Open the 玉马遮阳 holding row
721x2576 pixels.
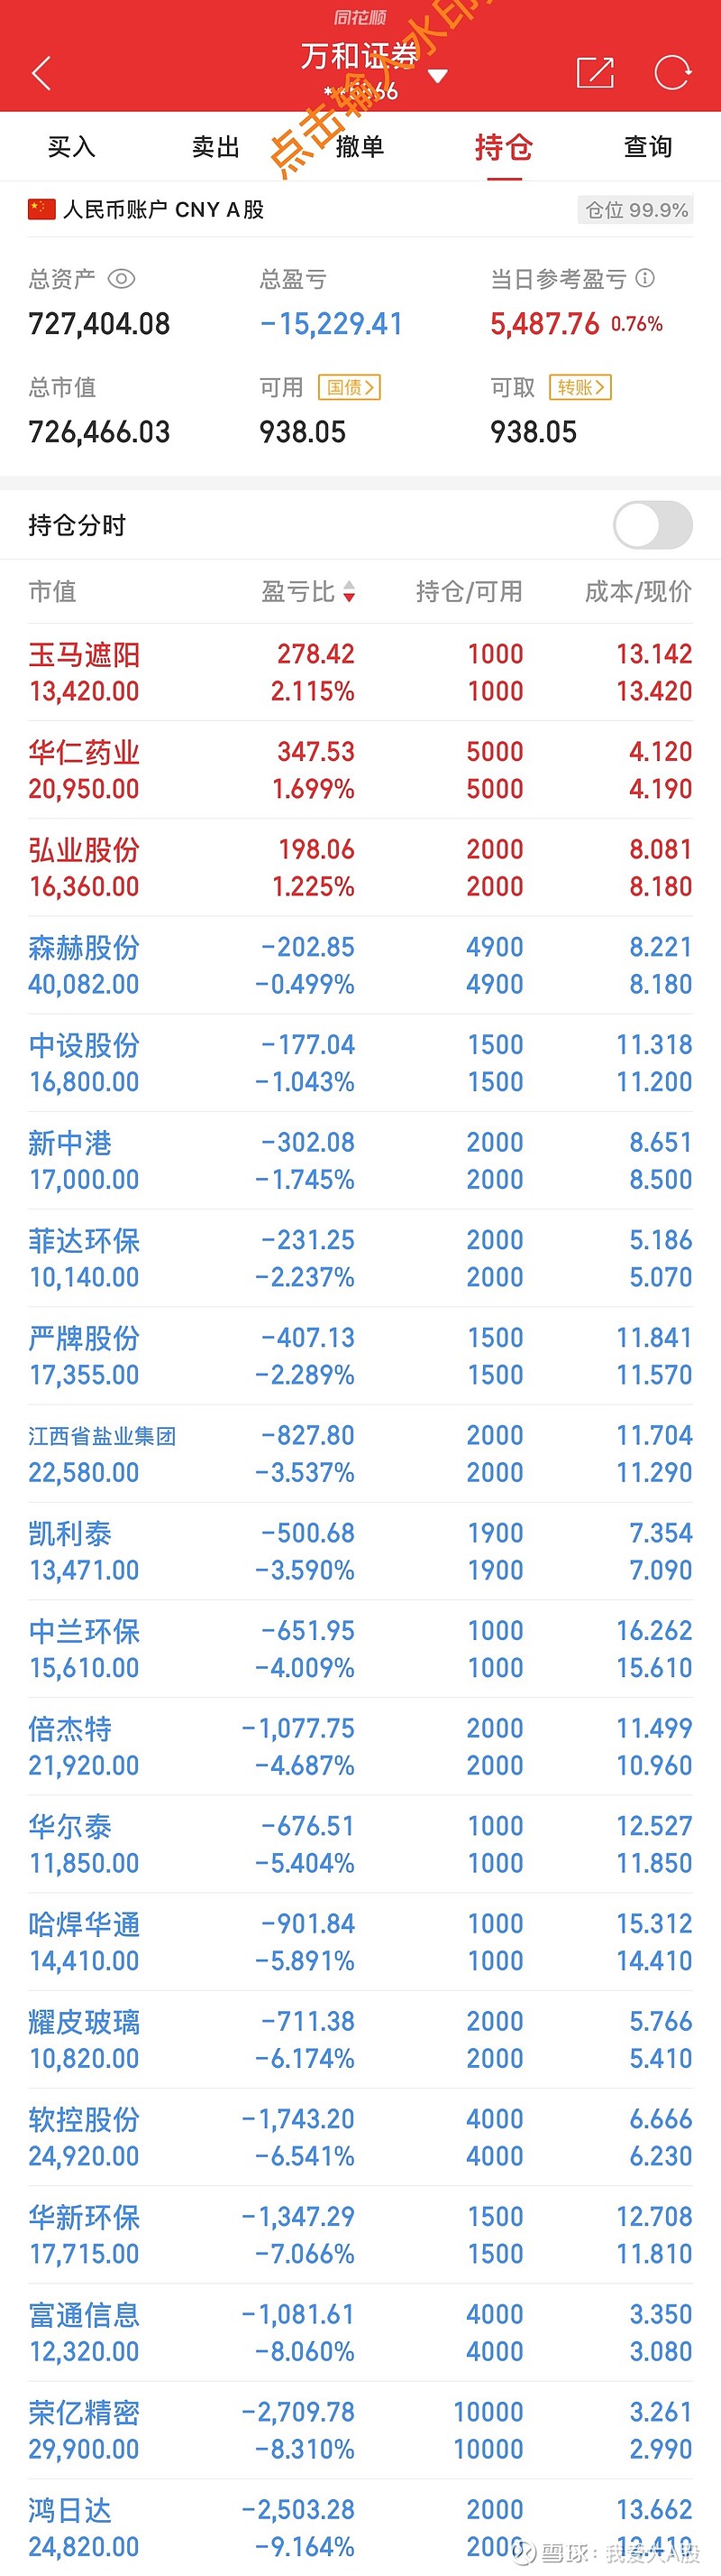[x=360, y=672]
